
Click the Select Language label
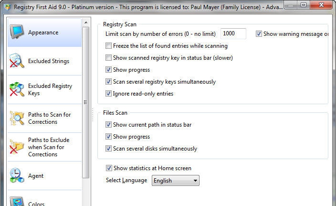[126, 180]
